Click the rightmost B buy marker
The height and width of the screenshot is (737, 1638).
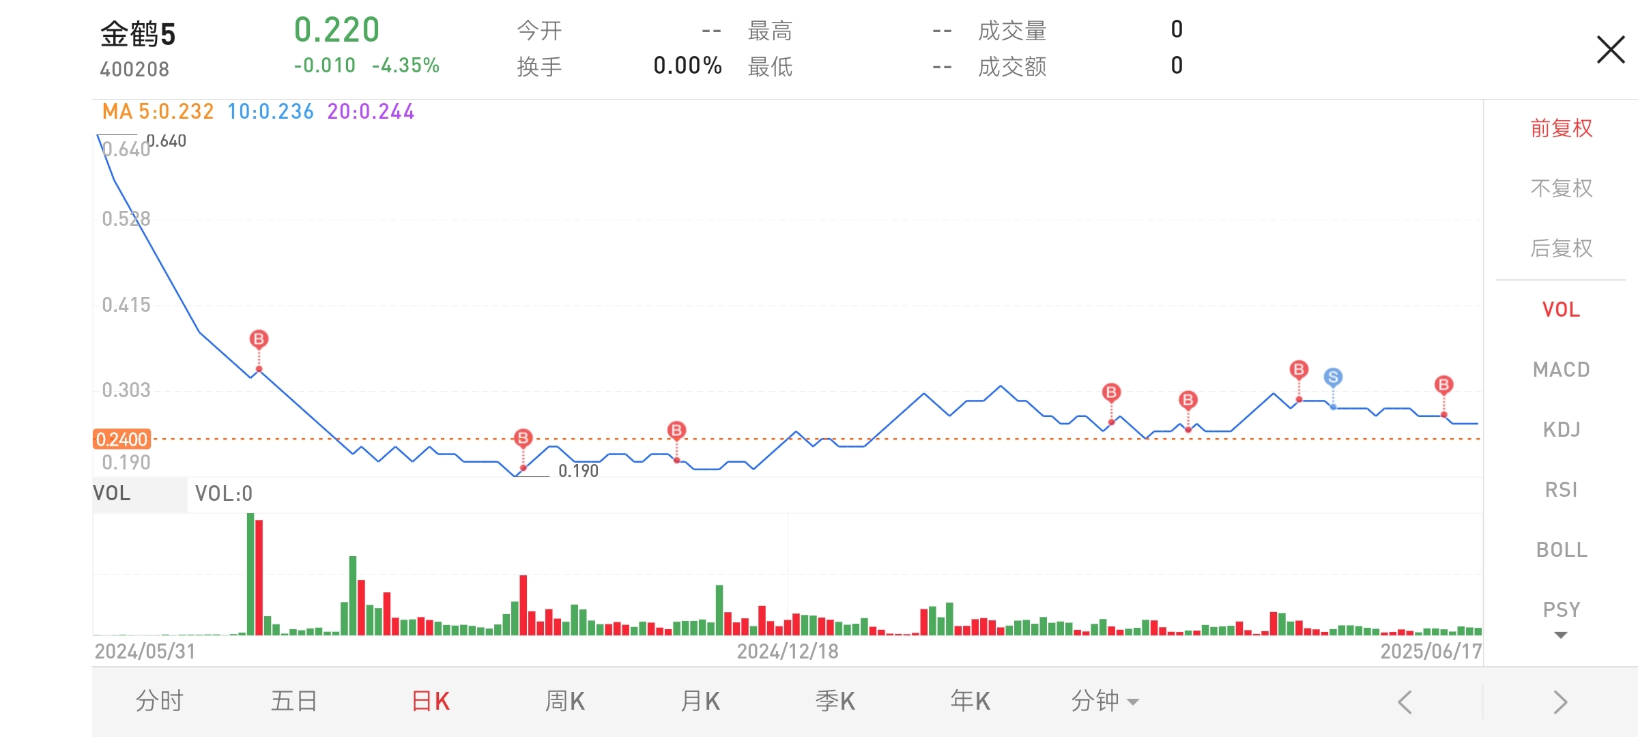click(1443, 384)
